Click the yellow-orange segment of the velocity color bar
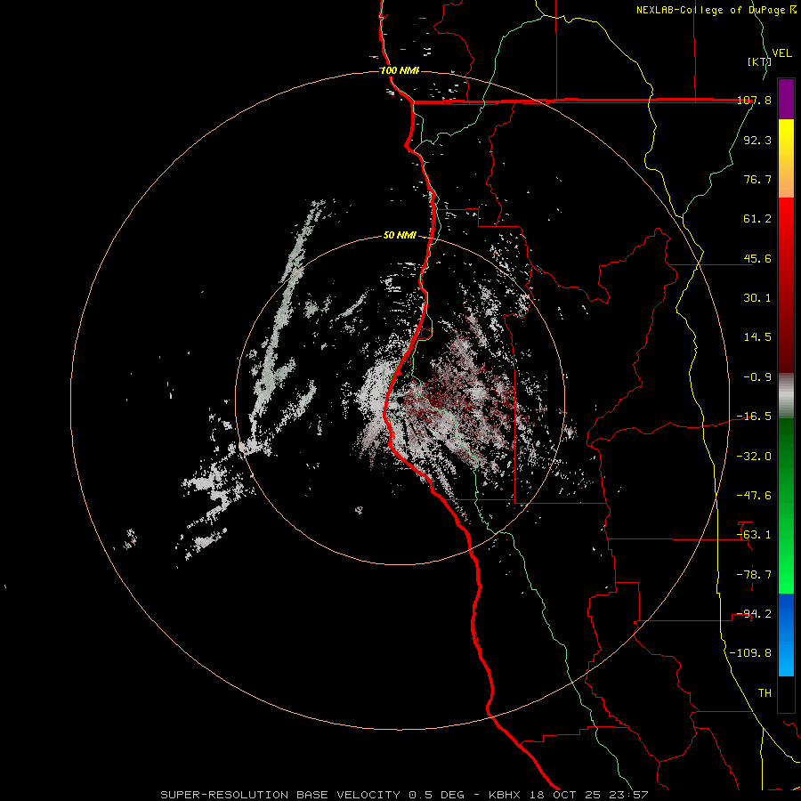The height and width of the screenshot is (801, 801). pos(786,158)
